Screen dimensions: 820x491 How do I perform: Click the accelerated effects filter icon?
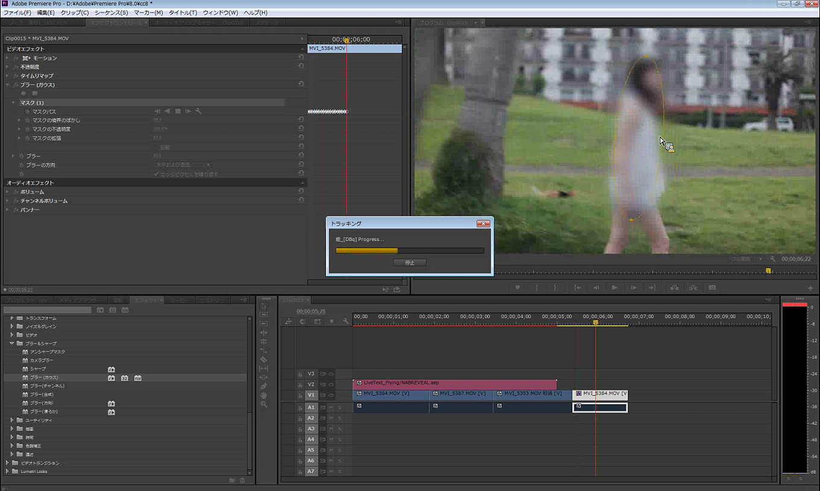point(100,310)
